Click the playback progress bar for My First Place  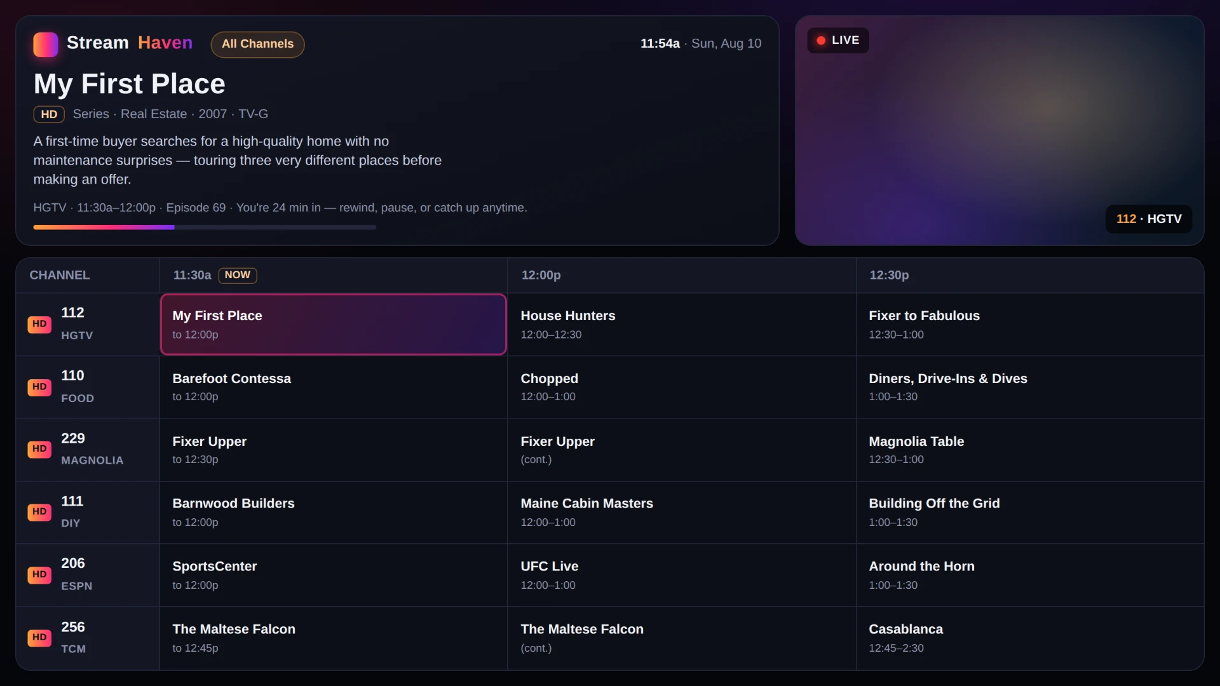click(x=205, y=227)
